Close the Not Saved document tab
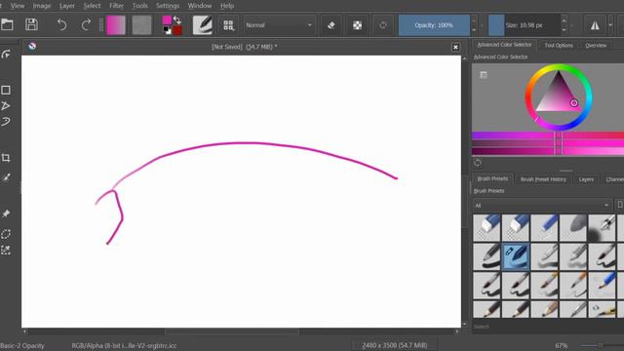Viewport: 624px width, 351px height. [x=455, y=48]
